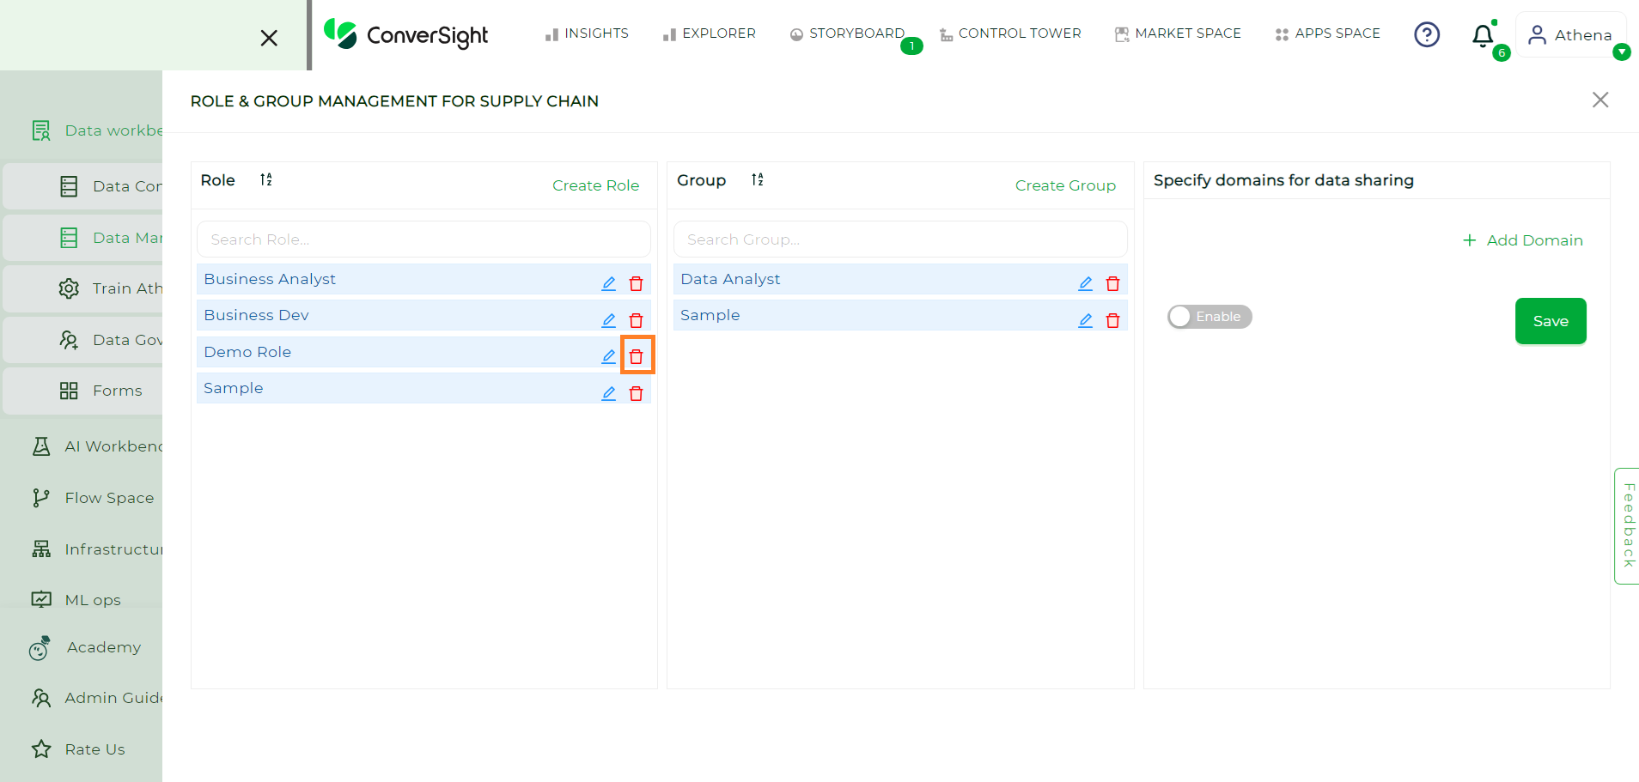Go to Control Tower
Image resolution: width=1639 pixels, height=782 pixels.
click(x=1010, y=33)
